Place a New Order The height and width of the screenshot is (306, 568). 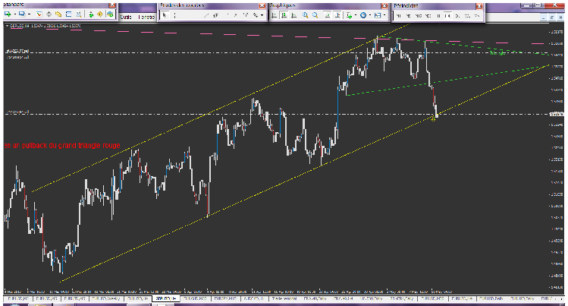[x=90, y=14]
